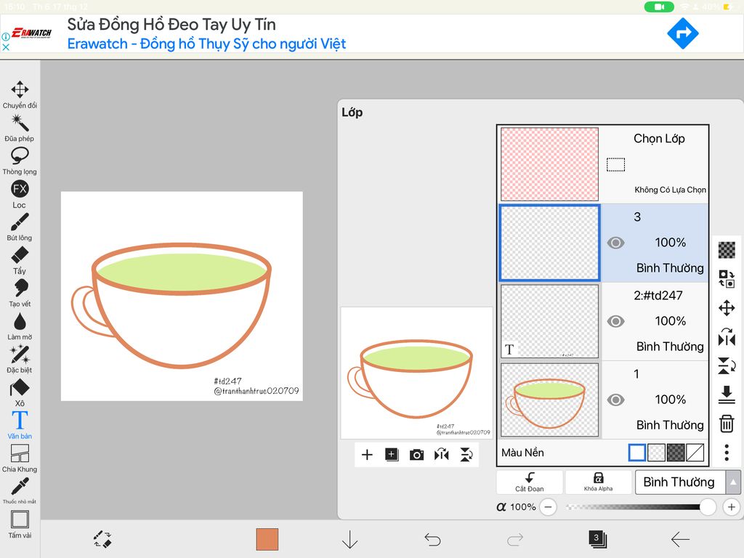Click the checkerboard clear-layer icon on right strip
Image resolution: width=744 pixels, height=558 pixels.
coord(727,250)
